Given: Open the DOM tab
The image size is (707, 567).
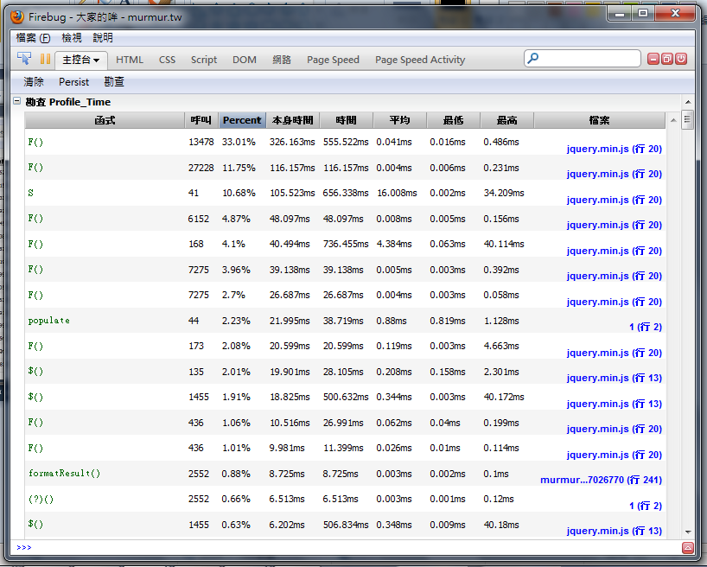Looking at the screenshot, I should pyautogui.click(x=245, y=60).
